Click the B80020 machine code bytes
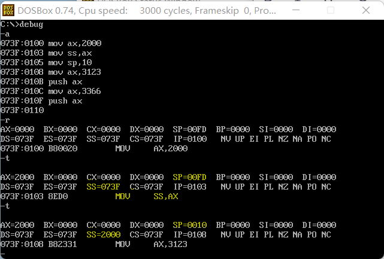Viewport: 384px width, 259px height. pyautogui.click(x=63, y=148)
